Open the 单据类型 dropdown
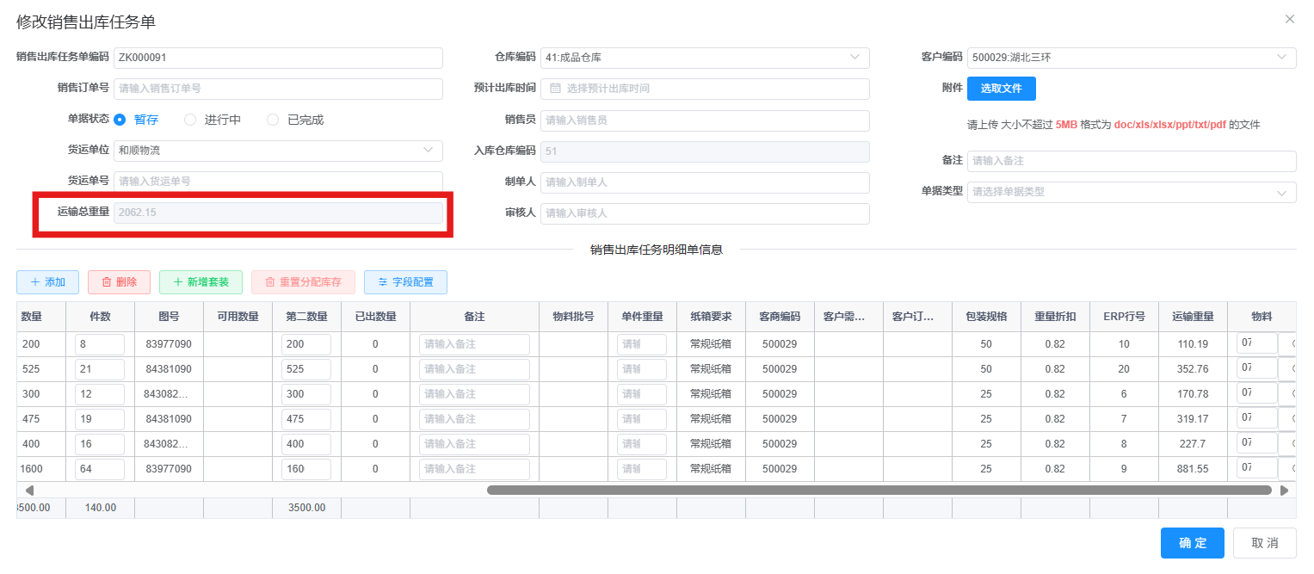The height and width of the screenshot is (574, 1314). tap(1132, 192)
